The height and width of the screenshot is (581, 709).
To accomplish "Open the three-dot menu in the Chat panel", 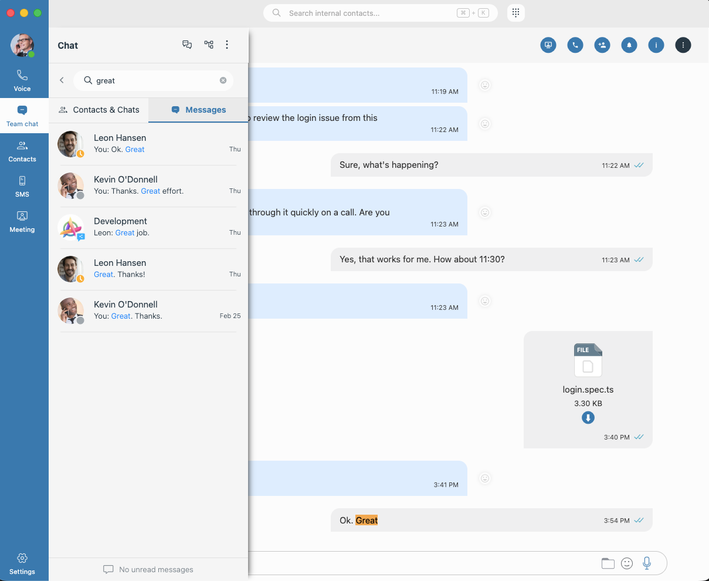I will [227, 45].
